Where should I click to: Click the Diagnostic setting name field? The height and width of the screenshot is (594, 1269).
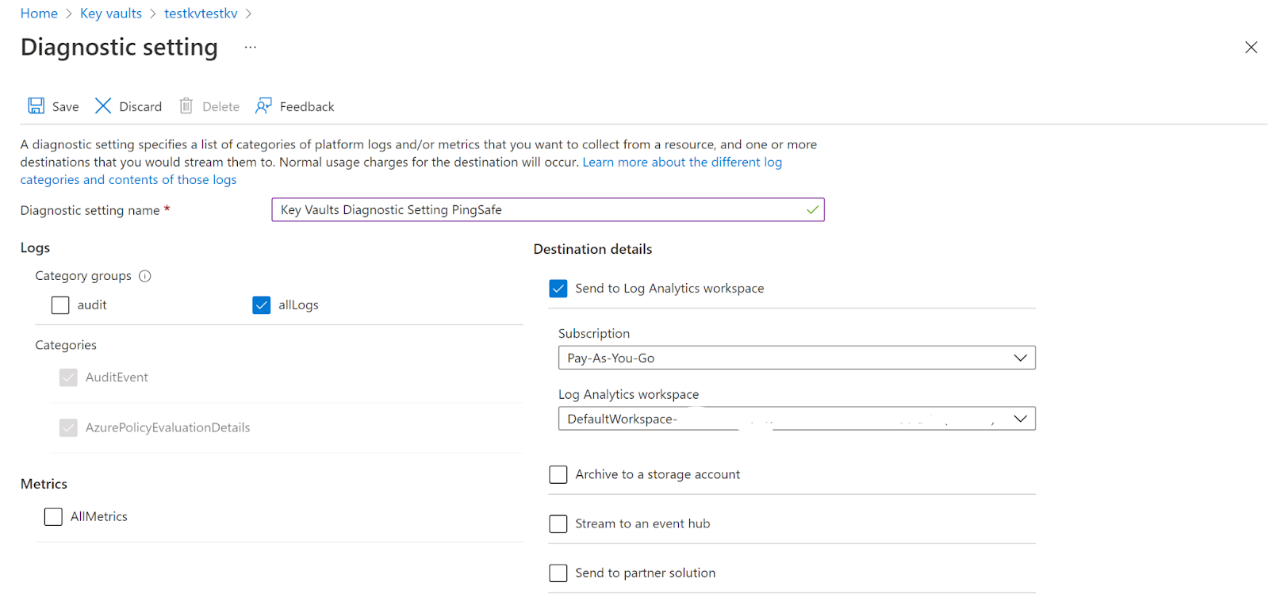[x=539, y=210]
